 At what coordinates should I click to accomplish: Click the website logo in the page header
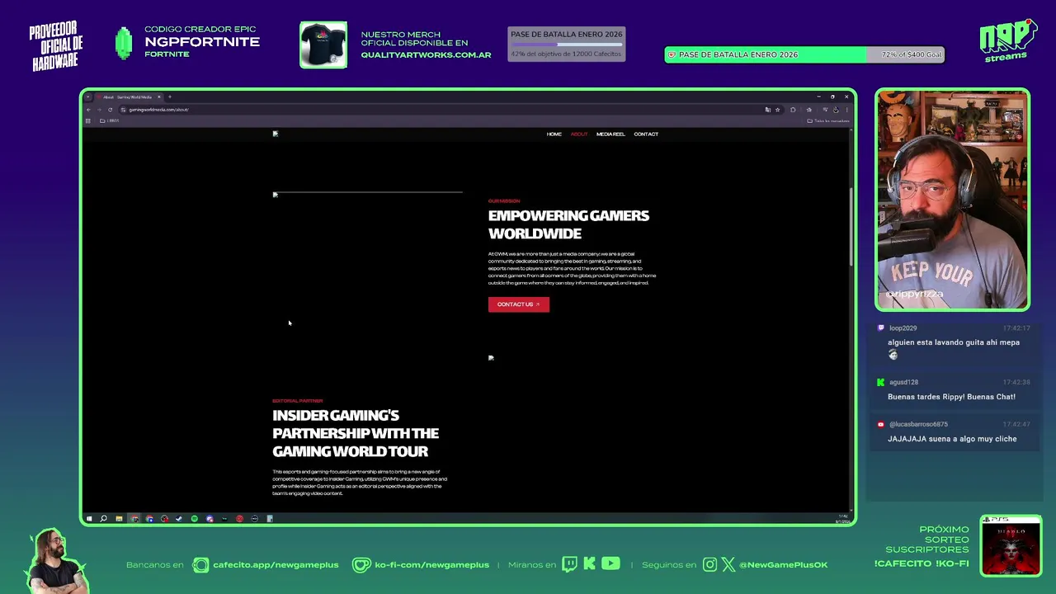[x=276, y=134]
